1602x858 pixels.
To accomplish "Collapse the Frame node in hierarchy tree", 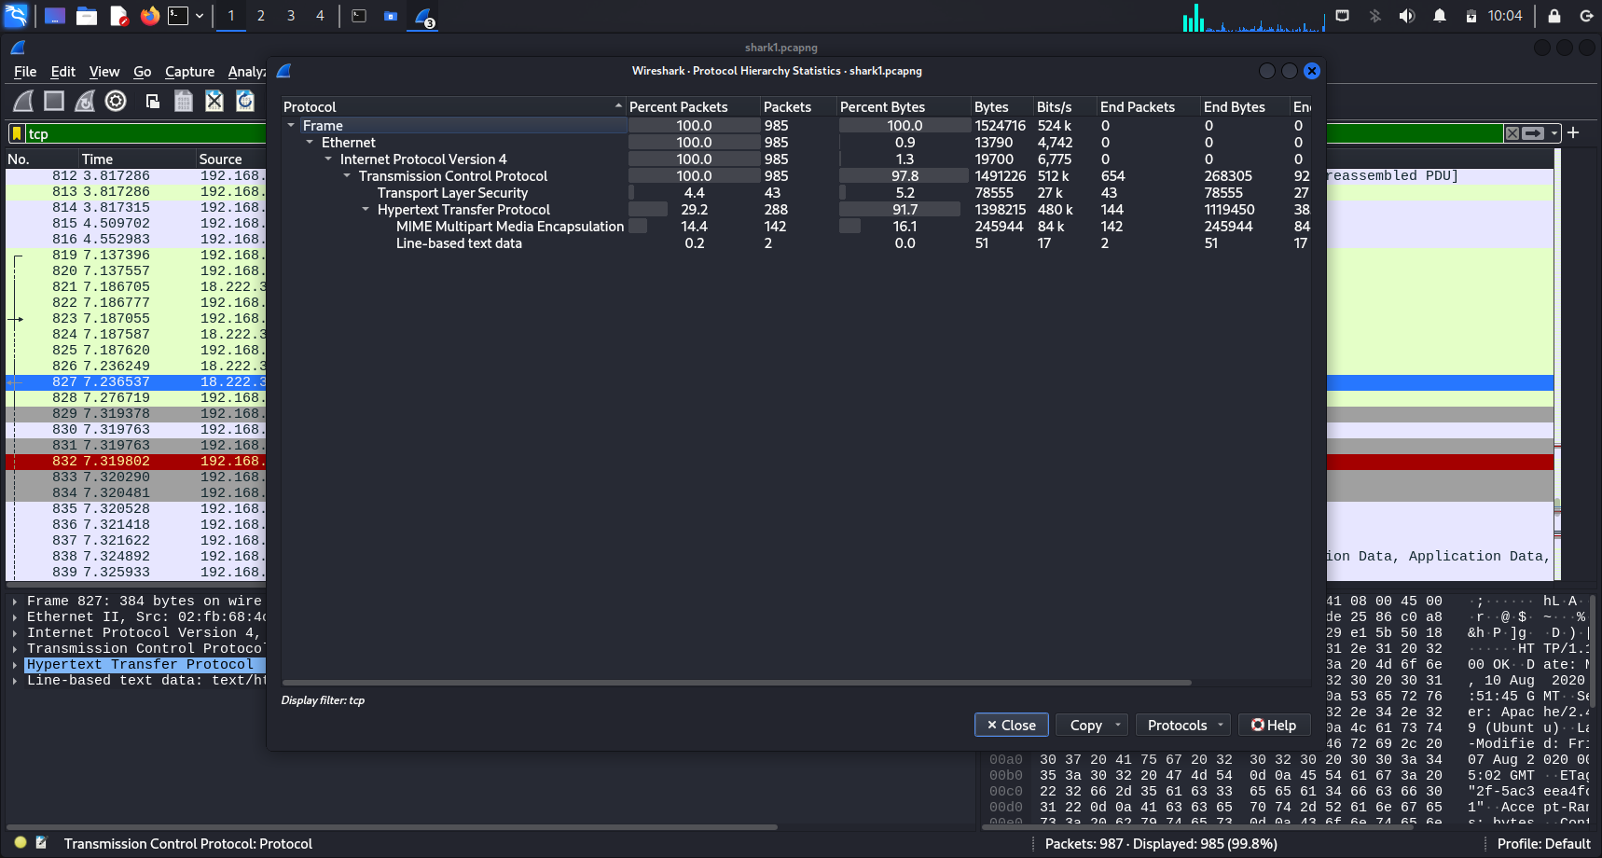I will (x=291, y=126).
